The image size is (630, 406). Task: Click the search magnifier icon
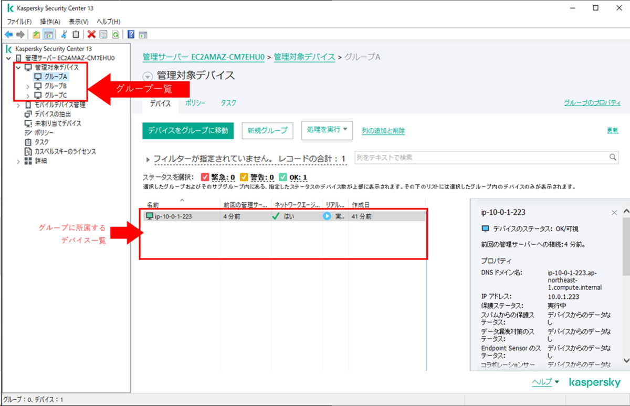613,157
